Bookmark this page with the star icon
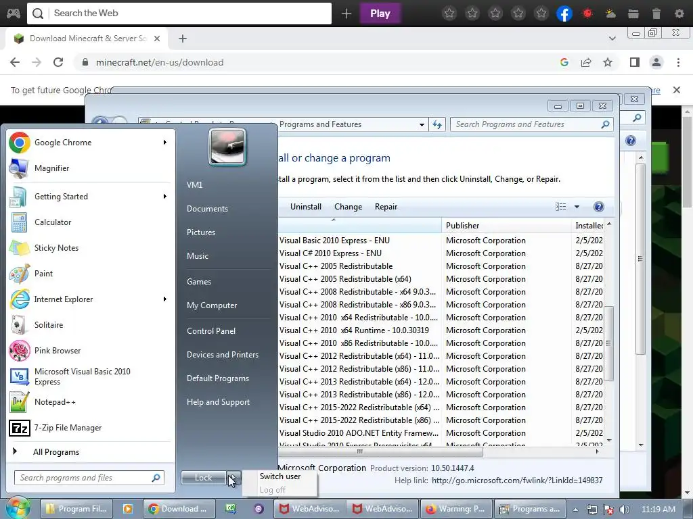Image resolution: width=693 pixels, height=519 pixels. pos(608,62)
